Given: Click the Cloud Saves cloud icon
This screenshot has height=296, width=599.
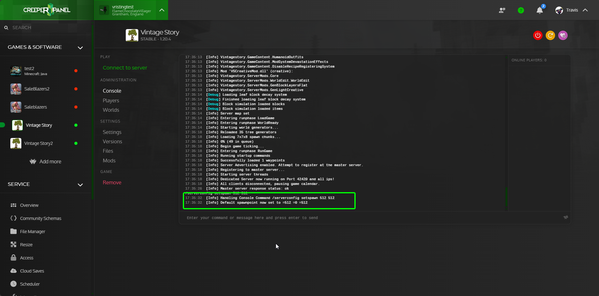Looking at the screenshot, I should coord(13,271).
